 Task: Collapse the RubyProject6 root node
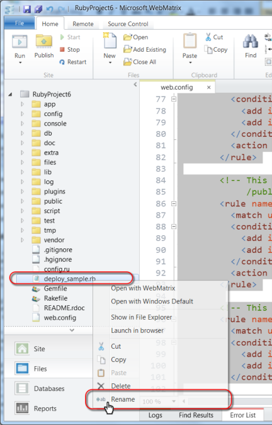click(10, 95)
